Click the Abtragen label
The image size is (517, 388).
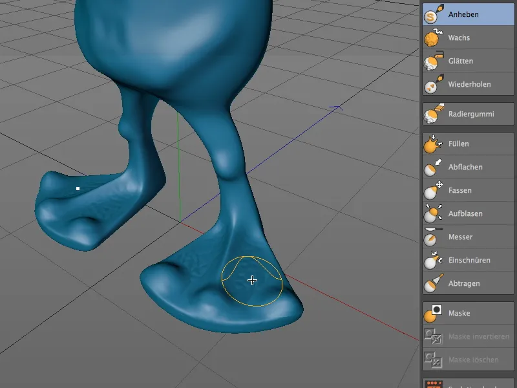tap(464, 283)
